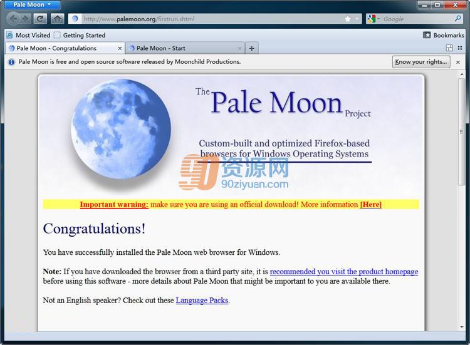Click the Important warning link
This screenshot has height=345, width=470.
[114, 205]
